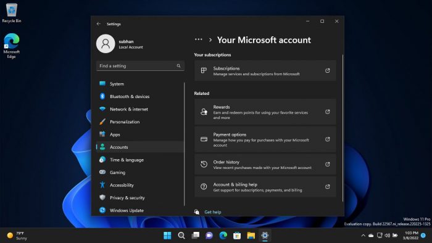Open the Subscriptions card
The image size is (432, 243).
pyautogui.click(x=265, y=71)
